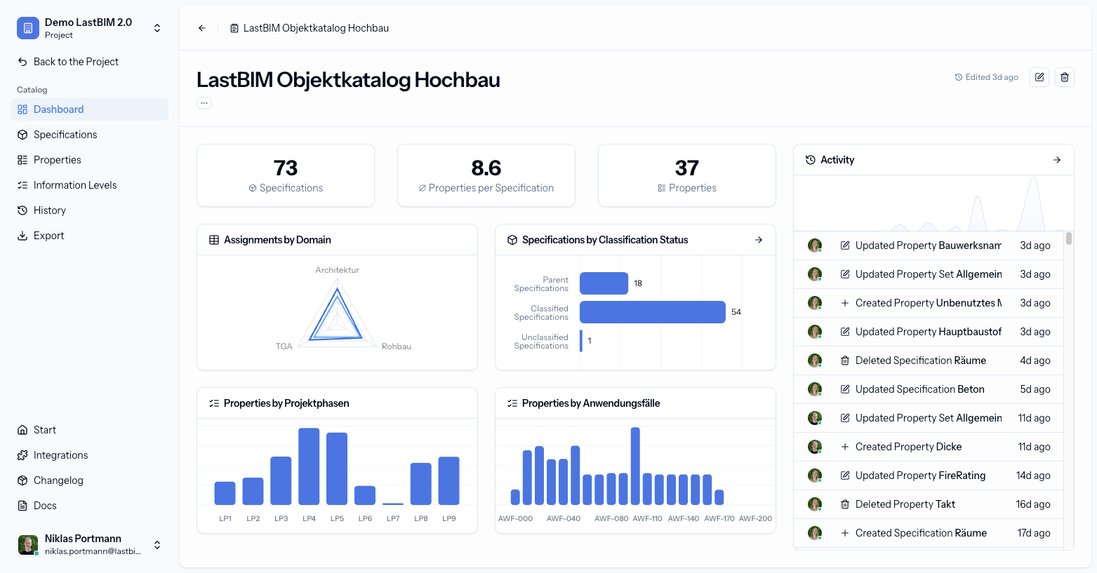Click the Activity list scrollbar
1097x573 pixels.
click(x=1068, y=239)
